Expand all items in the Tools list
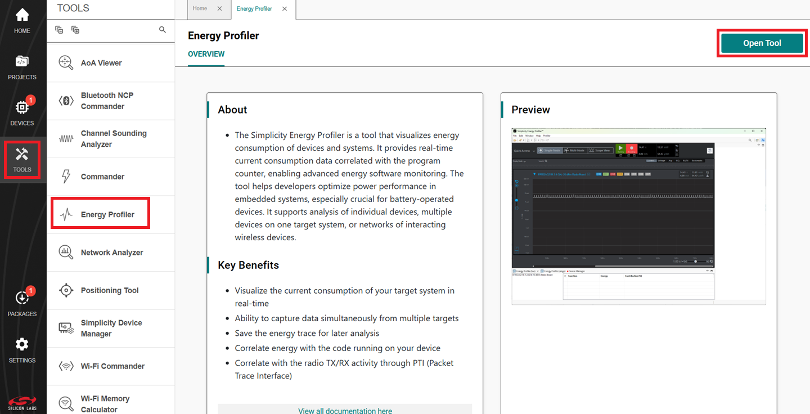 [75, 29]
